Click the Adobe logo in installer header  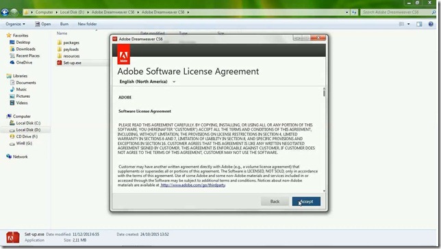pyautogui.click(x=123, y=55)
